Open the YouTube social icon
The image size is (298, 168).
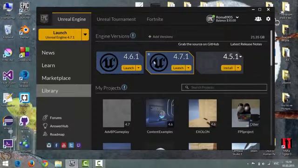pos(64,145)
